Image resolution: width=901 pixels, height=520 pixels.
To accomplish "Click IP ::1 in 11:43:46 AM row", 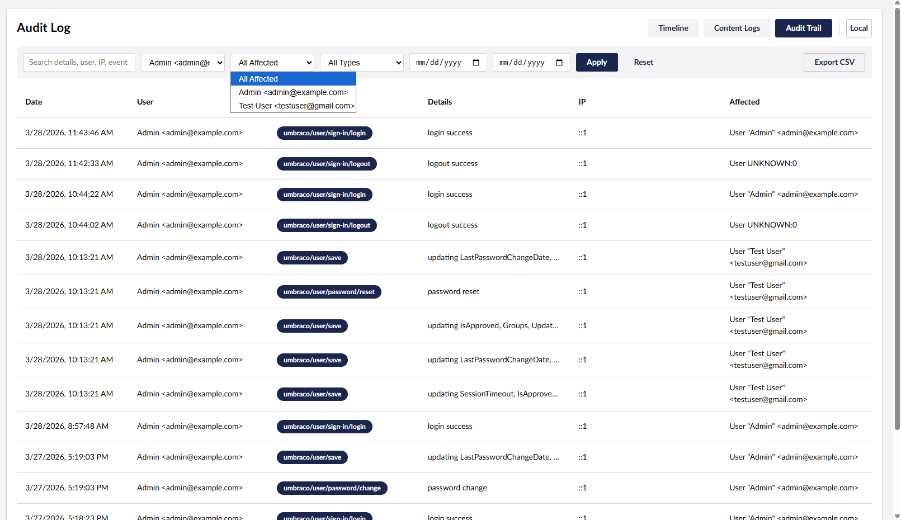I will click(x=583, y=133).
